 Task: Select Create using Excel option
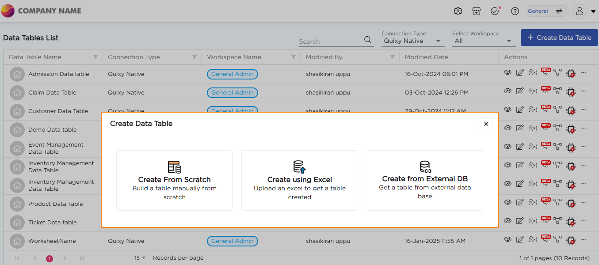tap(299, 180)
